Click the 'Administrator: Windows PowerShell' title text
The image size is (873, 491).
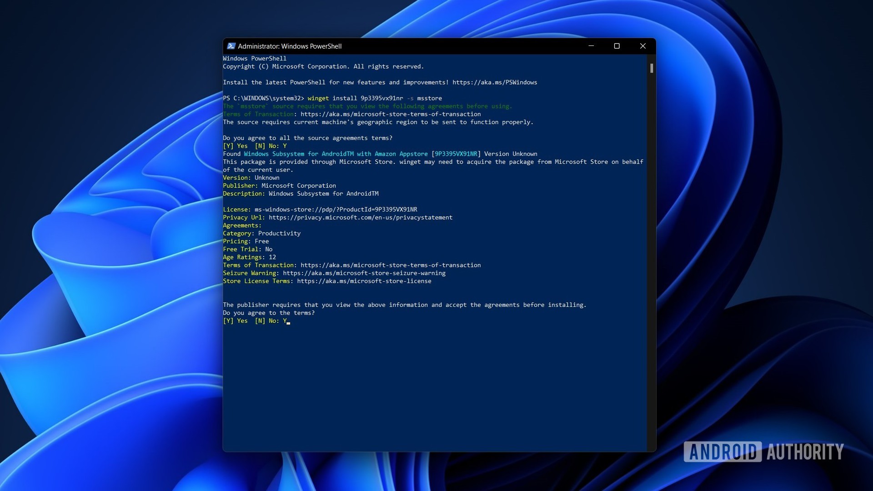click(290, 46)
